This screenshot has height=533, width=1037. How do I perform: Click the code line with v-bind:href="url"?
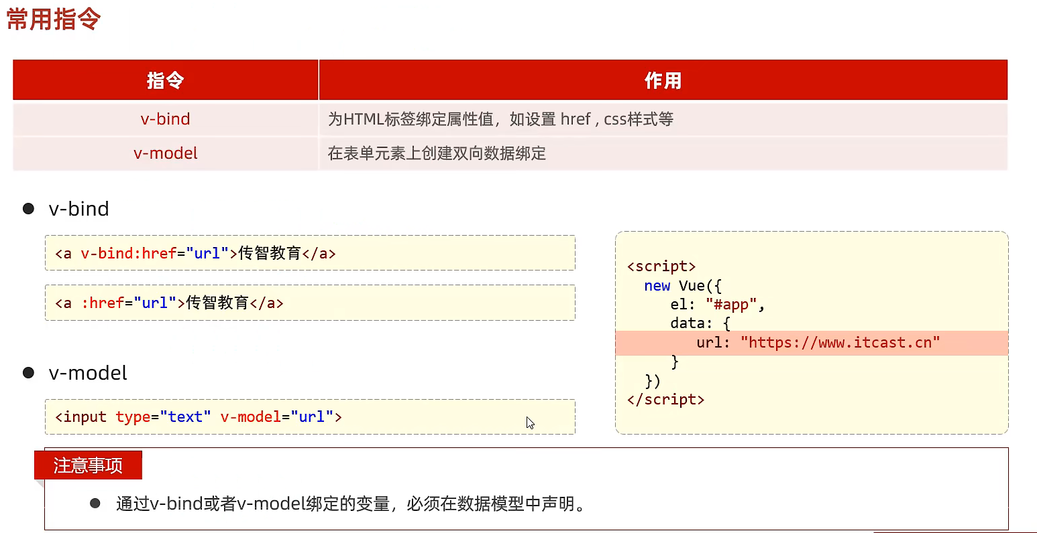(310, 253)
